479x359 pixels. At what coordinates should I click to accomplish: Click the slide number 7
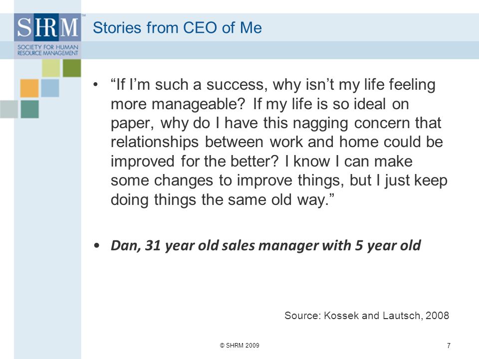[449, 346]
